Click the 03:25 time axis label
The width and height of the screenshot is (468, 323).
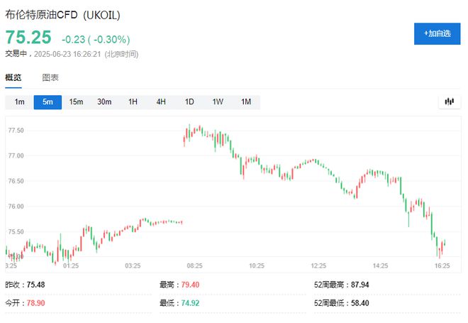click(133, 265)
